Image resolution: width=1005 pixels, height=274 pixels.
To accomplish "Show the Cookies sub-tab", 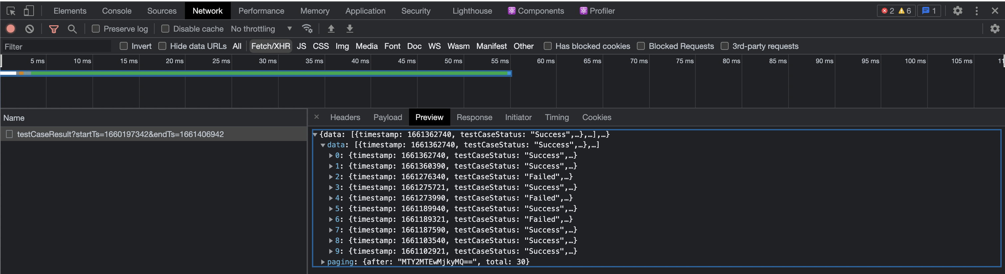I will (597, 117).
